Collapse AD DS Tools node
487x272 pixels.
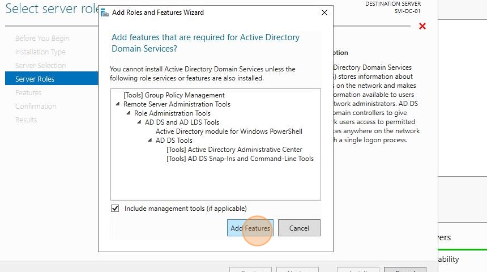[x=150, y=140]
